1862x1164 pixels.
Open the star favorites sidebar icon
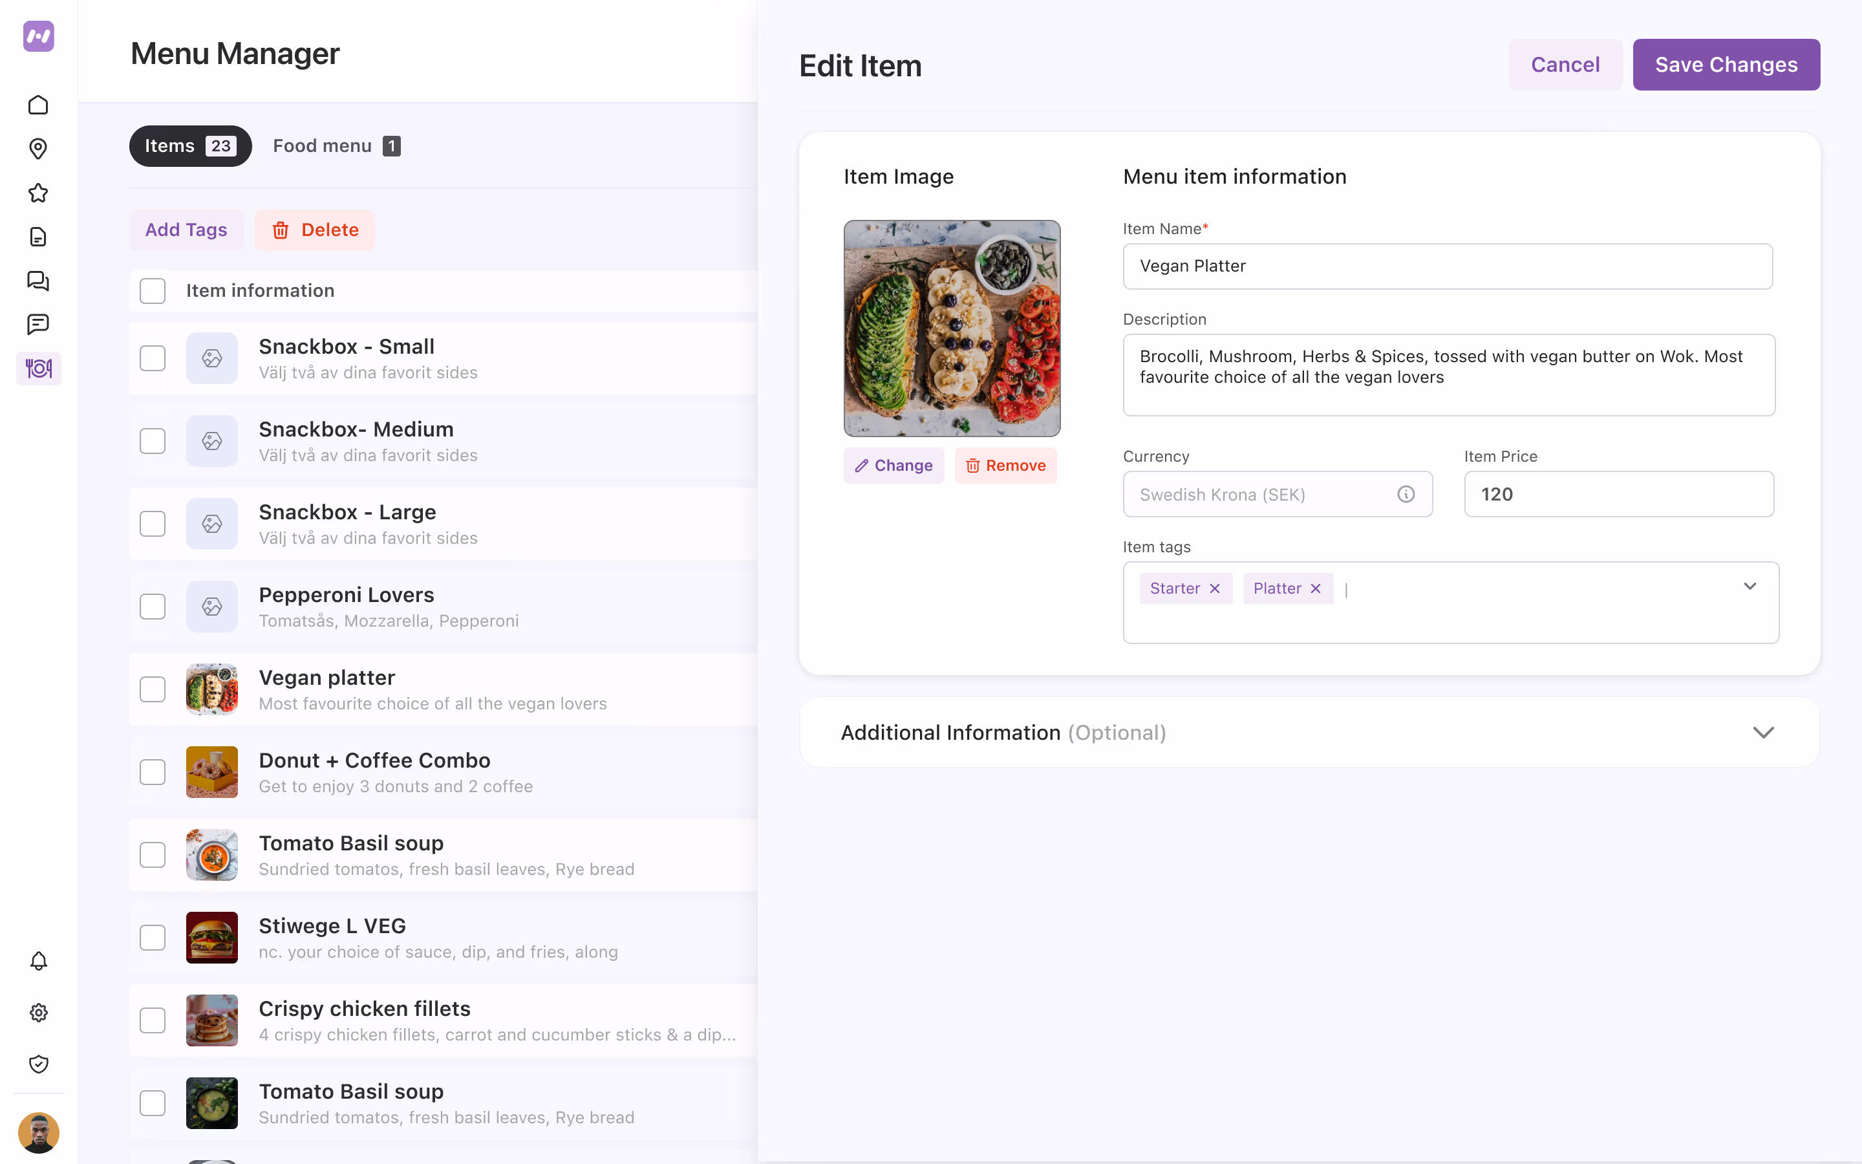[39, 193]
